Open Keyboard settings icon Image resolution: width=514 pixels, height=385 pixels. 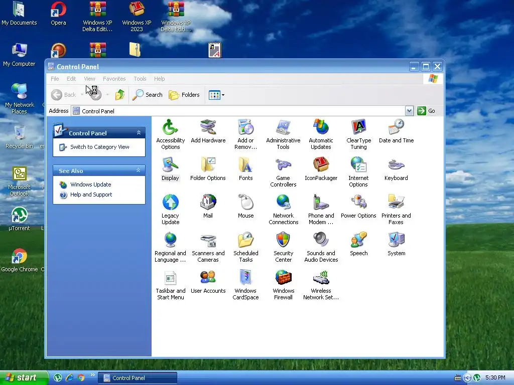397,168
